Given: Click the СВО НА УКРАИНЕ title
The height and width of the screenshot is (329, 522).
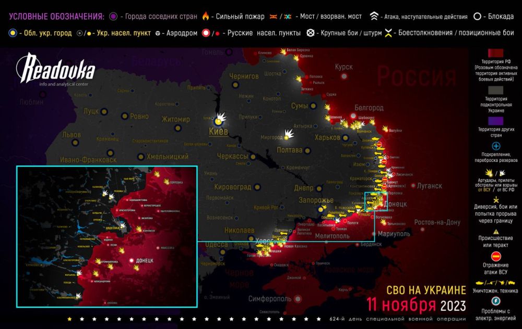Looking at the screenshot, I should tap(426, 290).
